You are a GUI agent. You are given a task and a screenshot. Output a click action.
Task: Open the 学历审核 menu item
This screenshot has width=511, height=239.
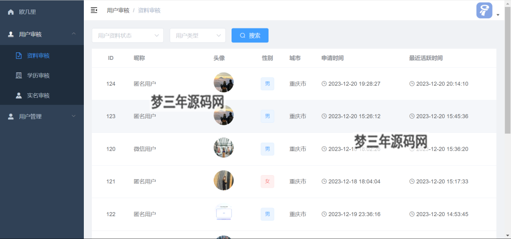point(38,75)
